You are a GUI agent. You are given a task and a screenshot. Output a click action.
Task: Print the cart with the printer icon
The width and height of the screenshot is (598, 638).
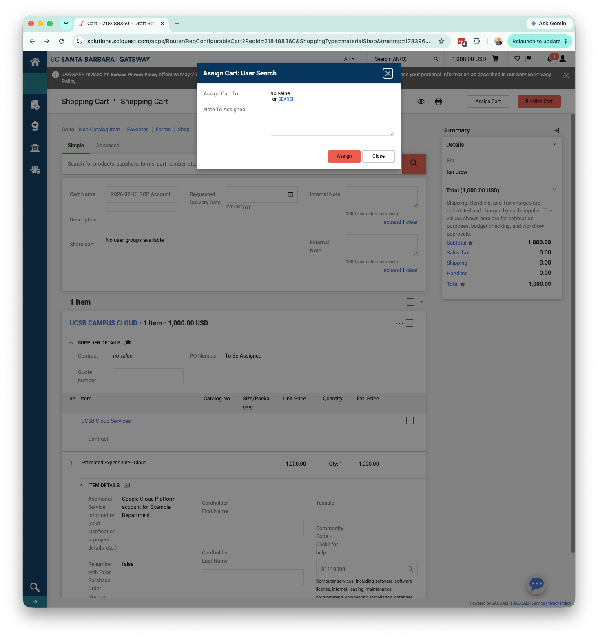pyautogui.click(x=439, y=102)
